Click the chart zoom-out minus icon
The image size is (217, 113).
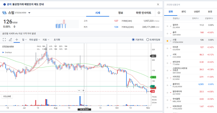coord(79,90)
